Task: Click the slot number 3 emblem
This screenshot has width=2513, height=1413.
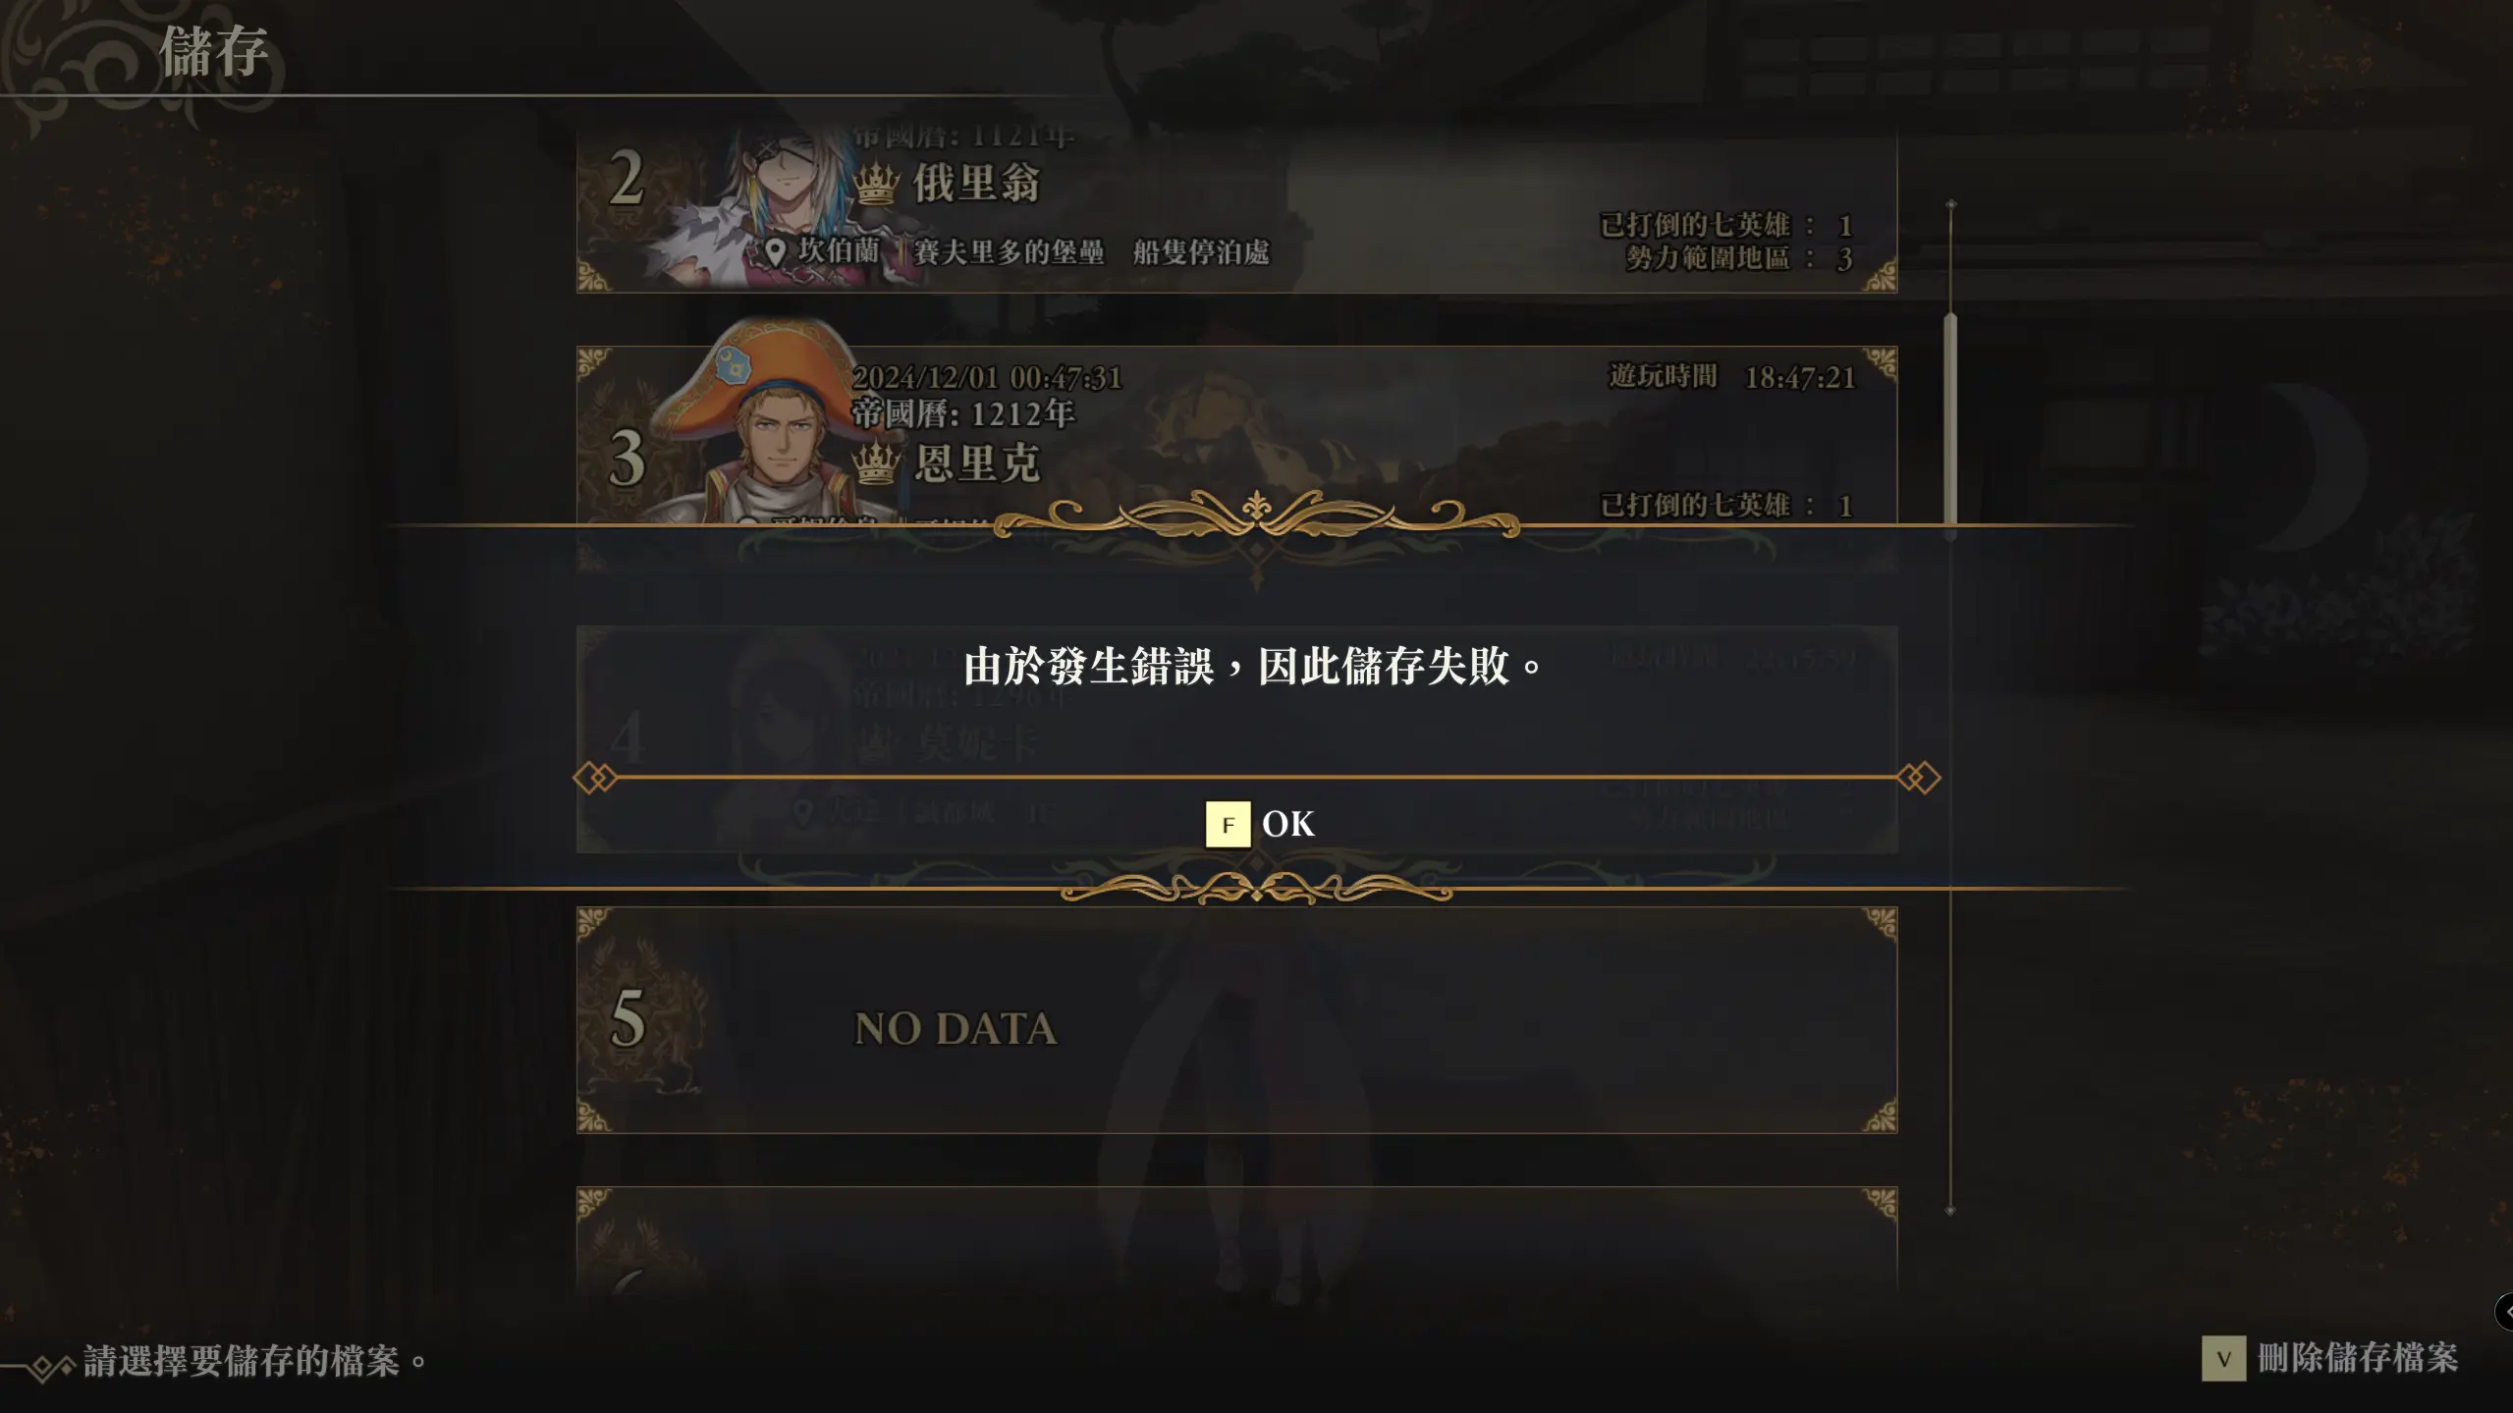Action: (628, 459)
